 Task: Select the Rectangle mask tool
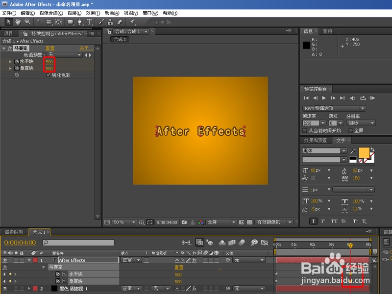pos(71,22)
